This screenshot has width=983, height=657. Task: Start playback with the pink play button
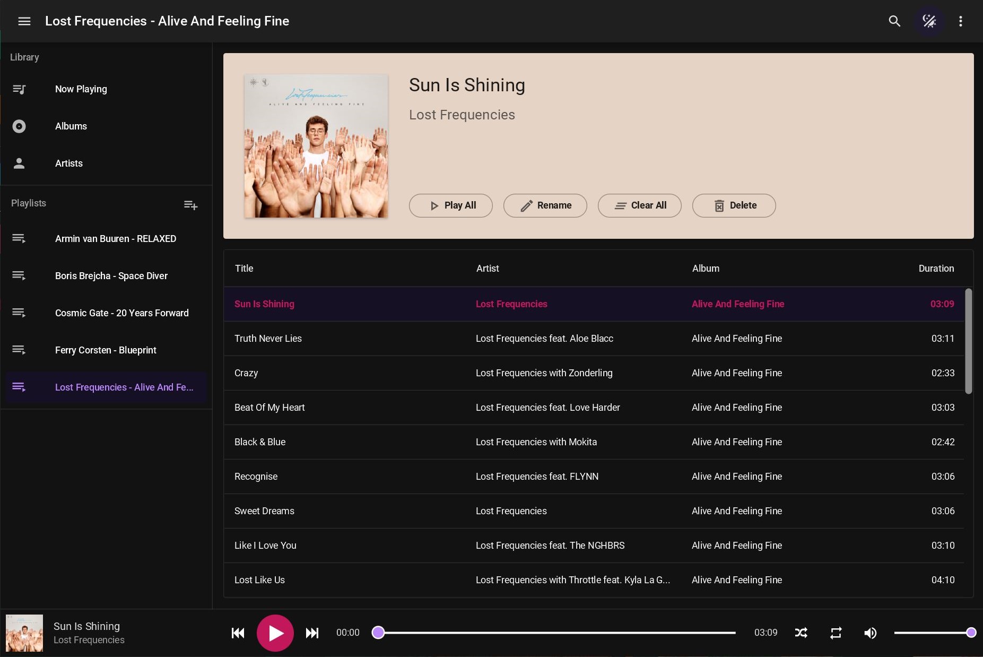coord(275,633)
